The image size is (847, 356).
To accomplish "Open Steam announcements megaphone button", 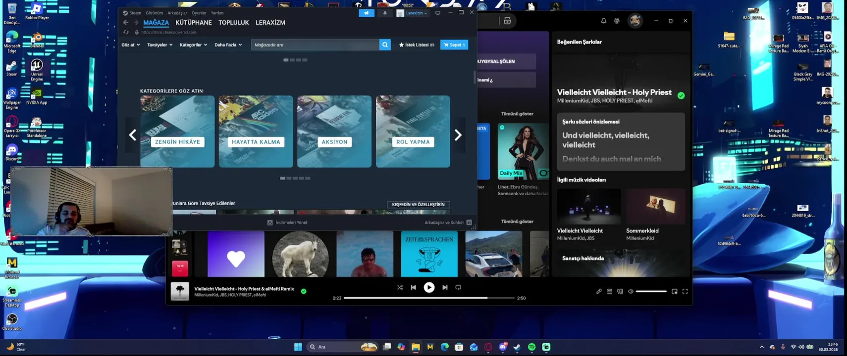I will point(367,13).
